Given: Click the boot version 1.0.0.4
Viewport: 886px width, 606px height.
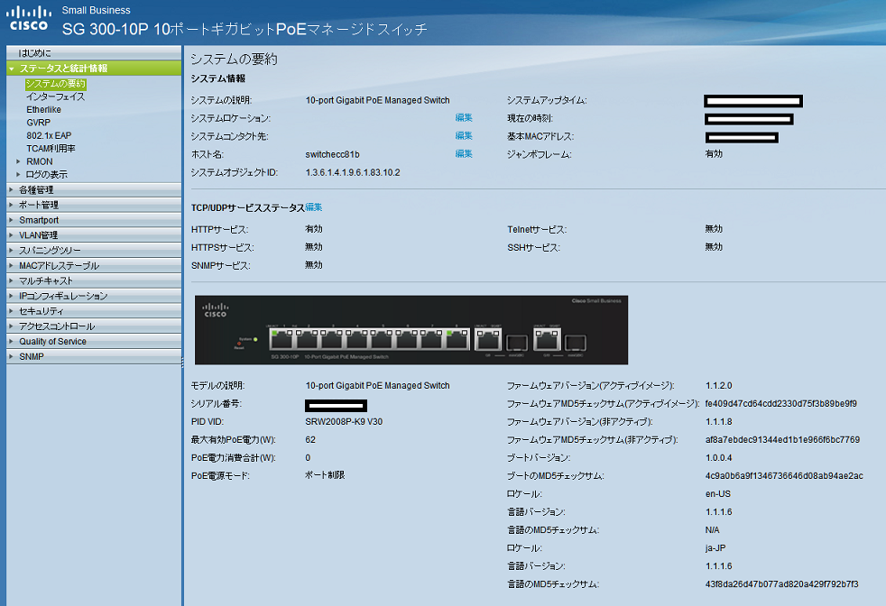Looking at the screenshot, I should click(718, 457).
